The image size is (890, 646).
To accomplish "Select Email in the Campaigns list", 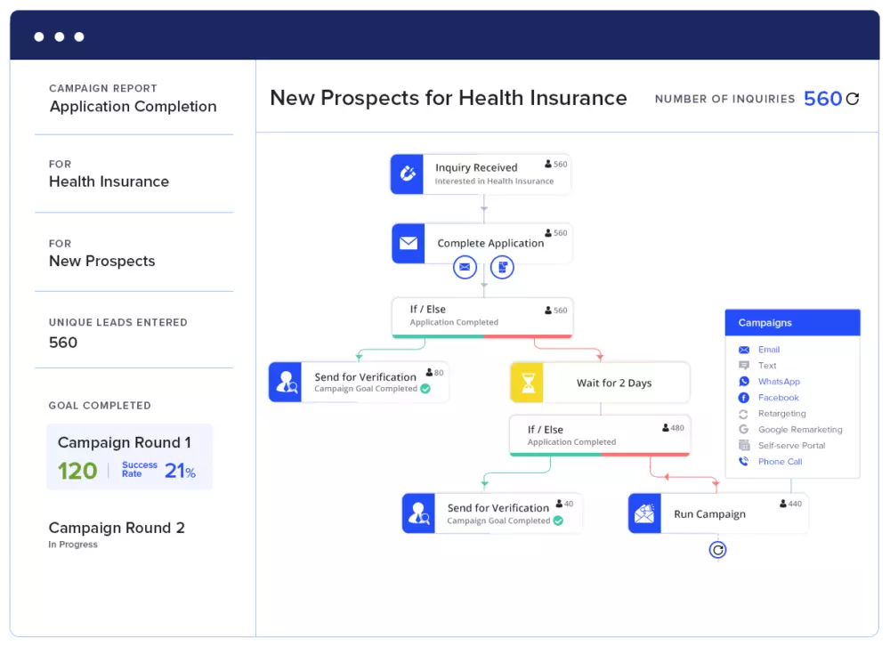I will [x=768, y=350].
